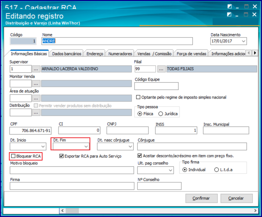The width and height of the screenshot is (262, 217).
Task: Open Filial lookup ellipsis button
Action: click(161, 69)
